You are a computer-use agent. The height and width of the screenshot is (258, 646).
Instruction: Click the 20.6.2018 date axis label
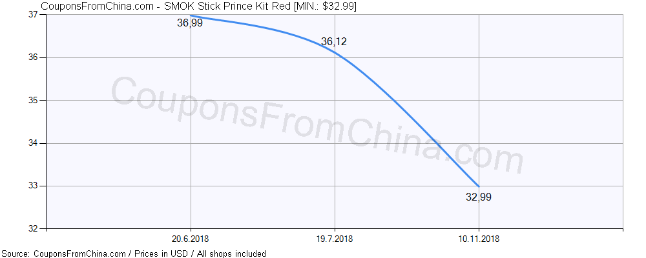pyautogui.click(x=190, y=238)
